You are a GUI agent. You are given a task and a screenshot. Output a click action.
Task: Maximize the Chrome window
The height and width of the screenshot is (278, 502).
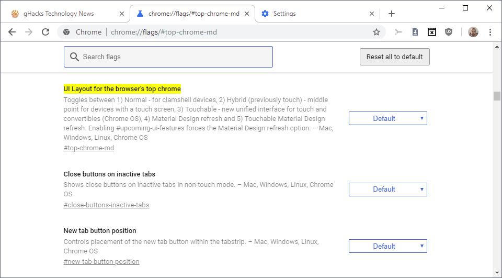coord(465,8)
